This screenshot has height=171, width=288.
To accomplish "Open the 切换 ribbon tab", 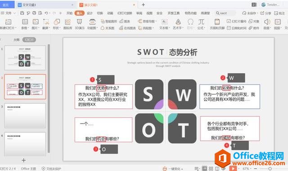I will point(100,13).
